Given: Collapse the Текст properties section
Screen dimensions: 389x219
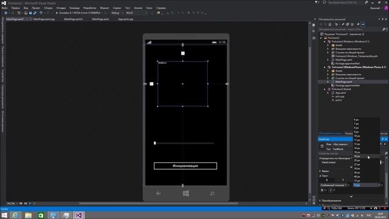Looking at the screenshot, I should (x=320, y=176).
